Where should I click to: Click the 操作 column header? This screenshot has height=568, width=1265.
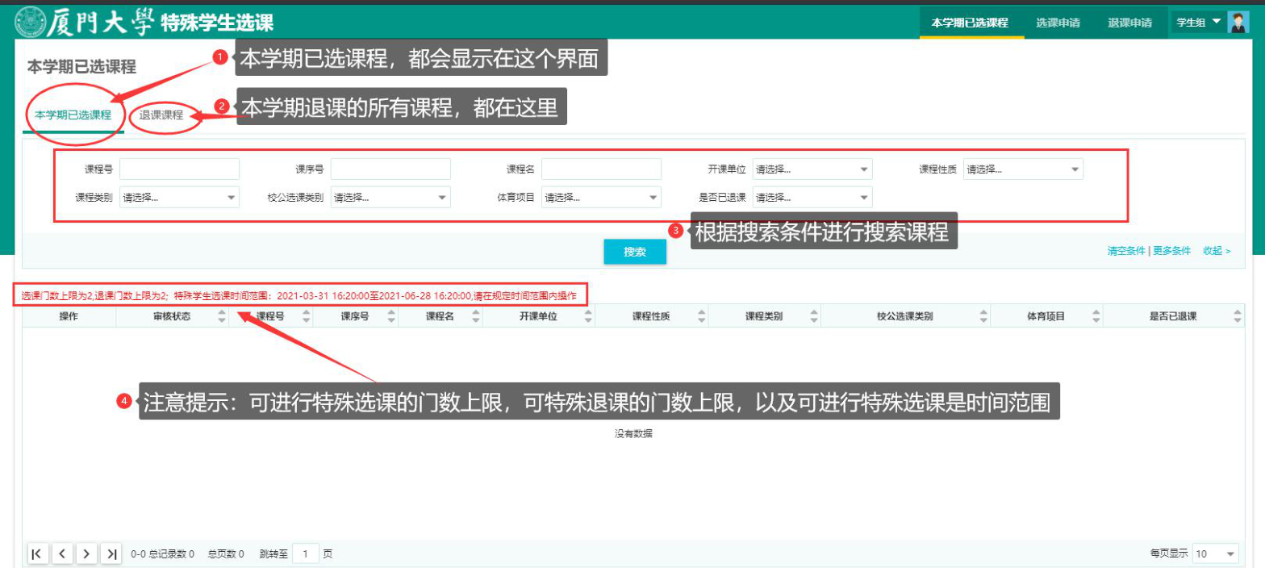tap(69, 317)
